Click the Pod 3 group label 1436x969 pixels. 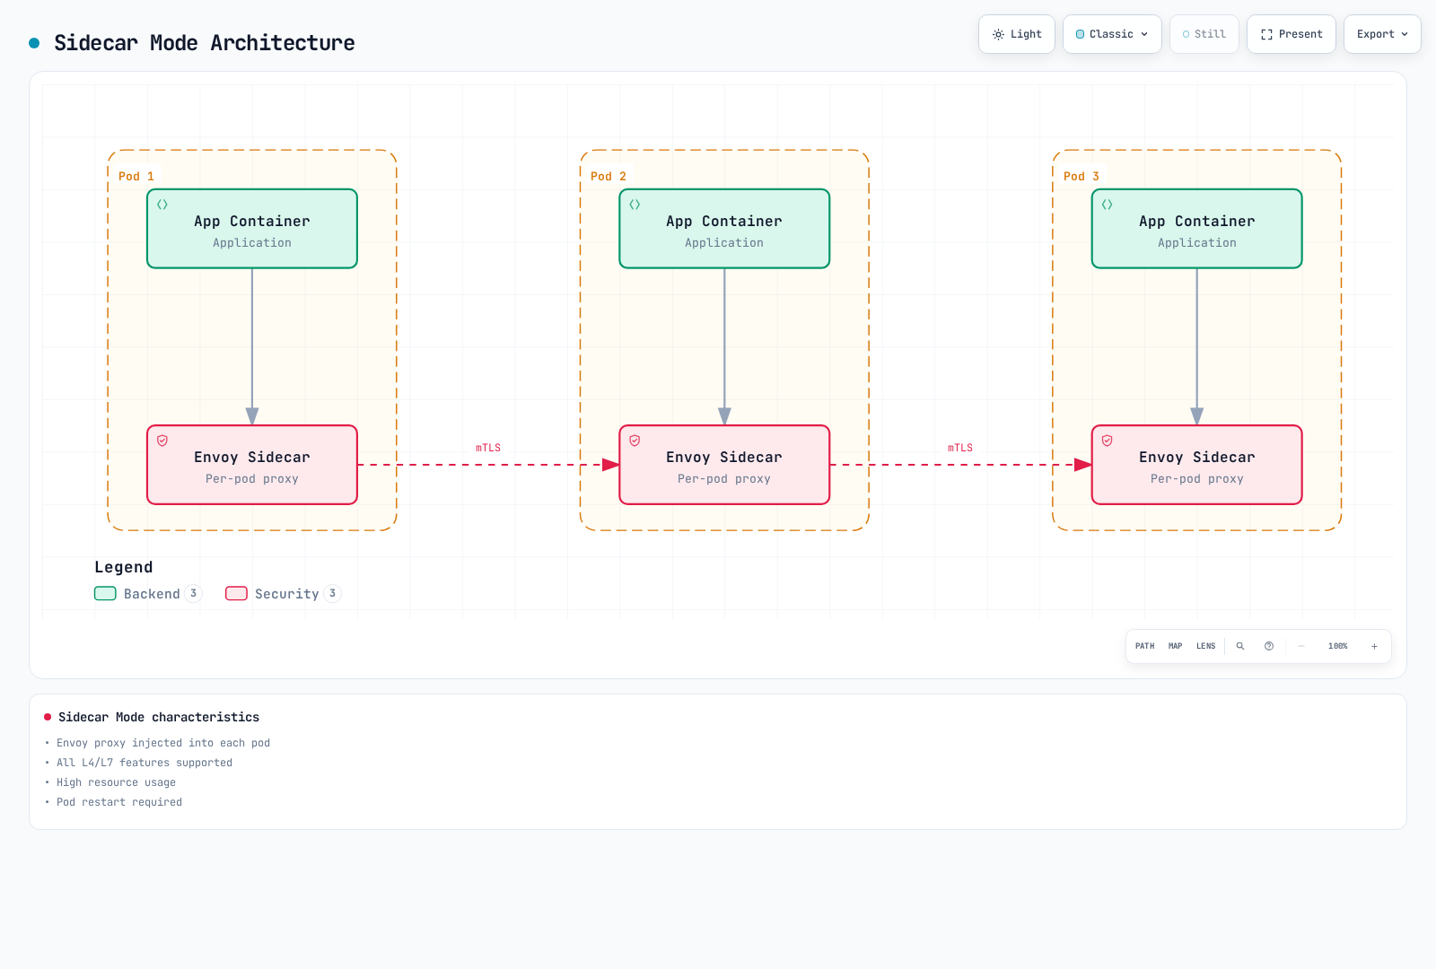click(1081, 176)
